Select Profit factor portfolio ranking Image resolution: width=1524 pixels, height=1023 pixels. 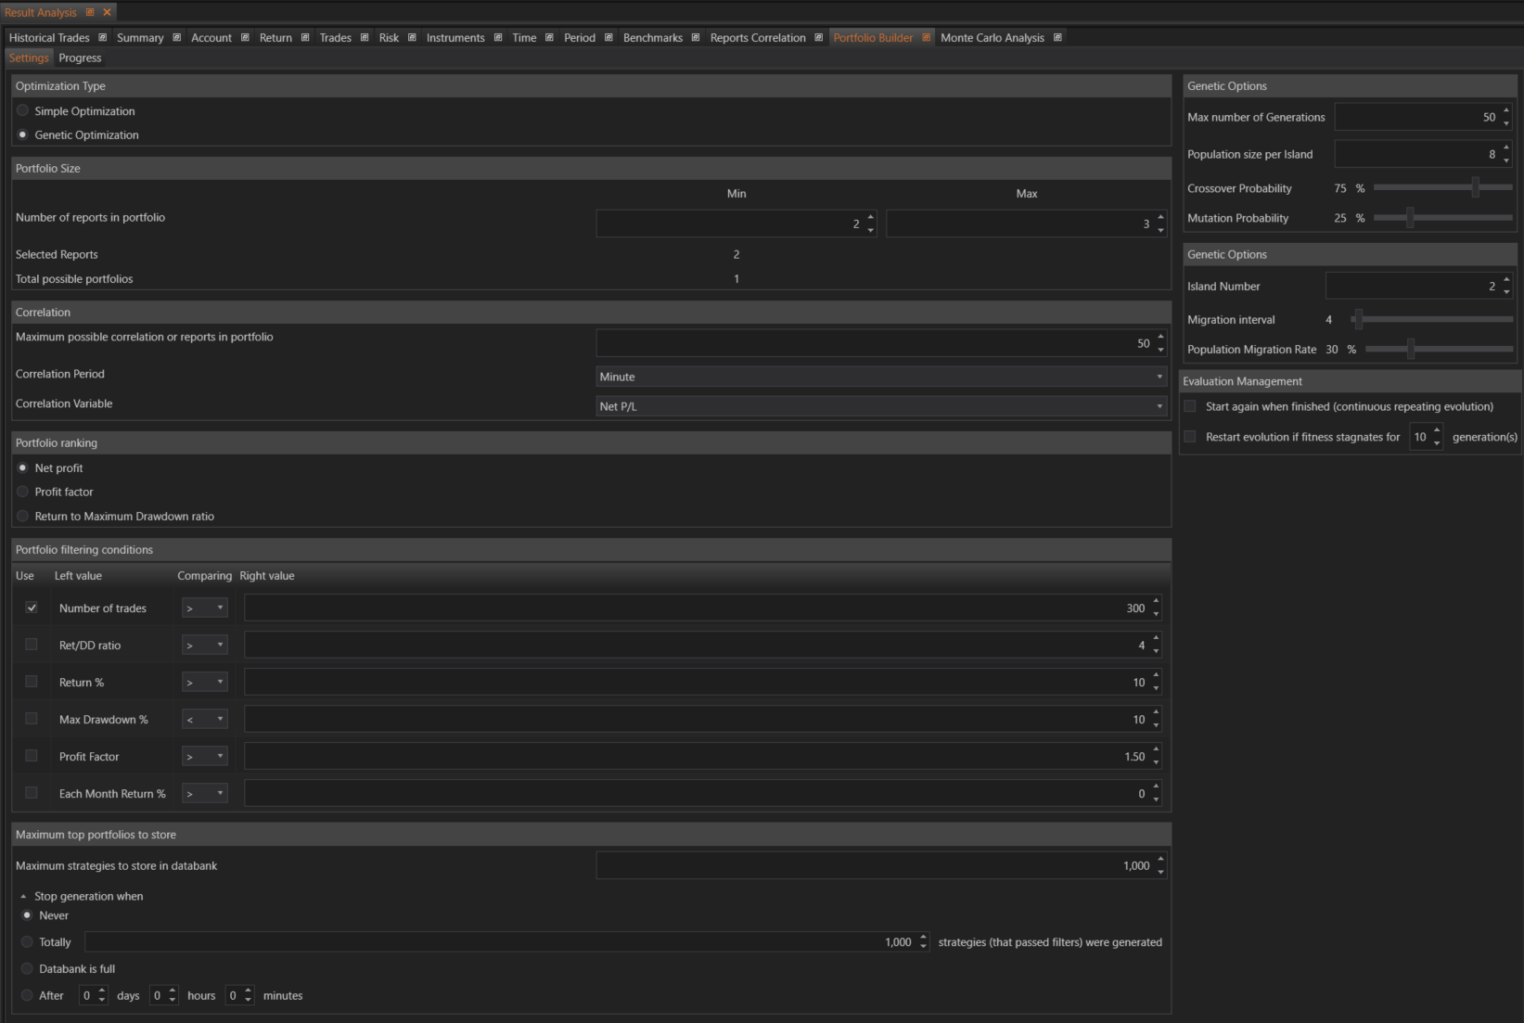click(23, 492)
